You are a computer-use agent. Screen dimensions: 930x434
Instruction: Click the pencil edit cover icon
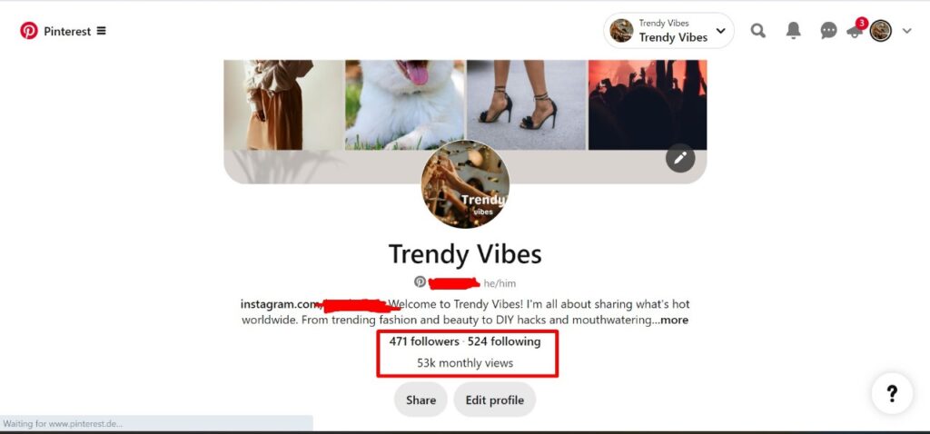680,158
